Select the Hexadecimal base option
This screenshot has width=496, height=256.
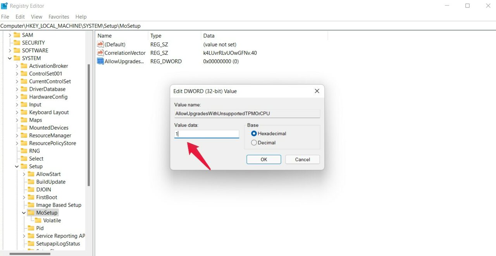tap(269, 133)
